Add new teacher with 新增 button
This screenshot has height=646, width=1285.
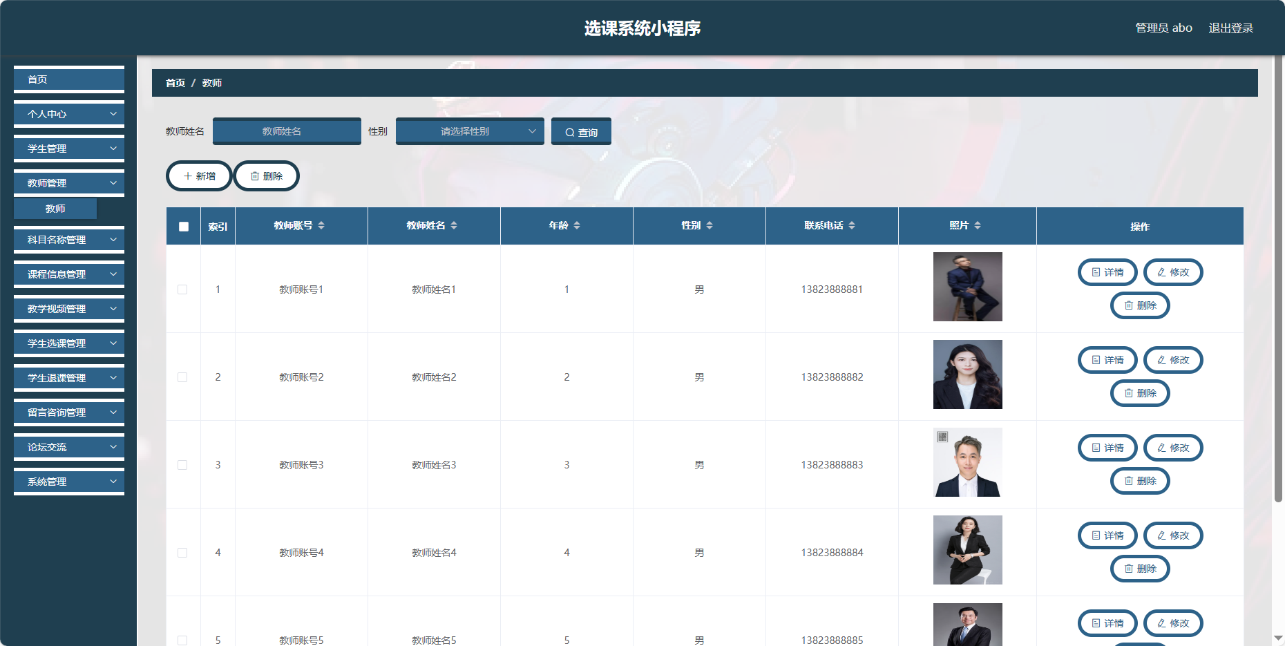tap(199, 176)
